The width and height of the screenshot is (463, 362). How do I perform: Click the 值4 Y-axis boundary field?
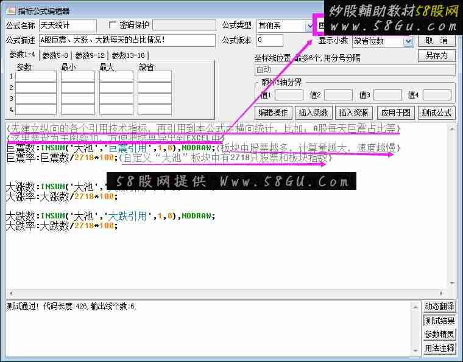click(x=437, y=96)
